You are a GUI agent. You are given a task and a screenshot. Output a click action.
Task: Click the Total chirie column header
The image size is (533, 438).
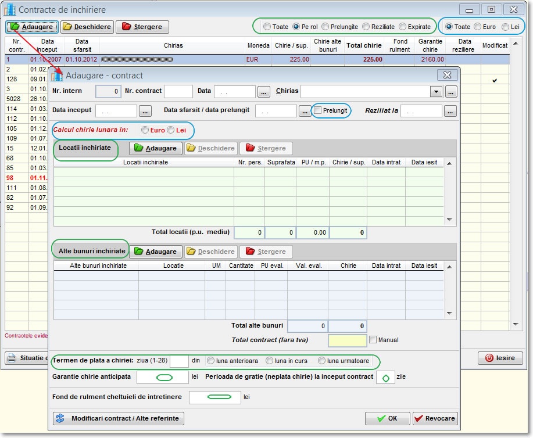click(364, 45)
